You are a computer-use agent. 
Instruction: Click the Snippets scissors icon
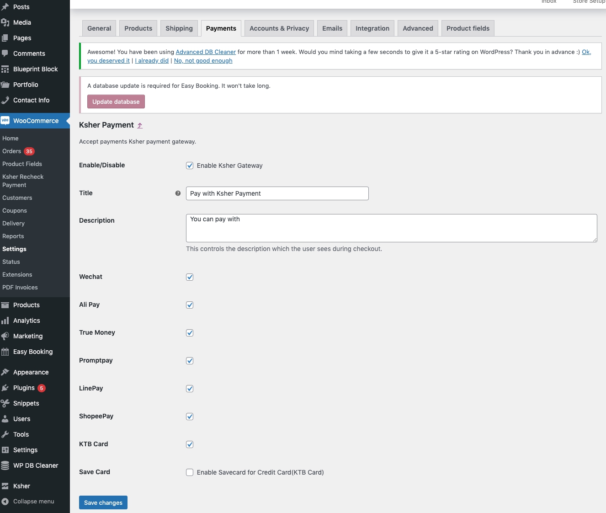[x=5, y=403]
